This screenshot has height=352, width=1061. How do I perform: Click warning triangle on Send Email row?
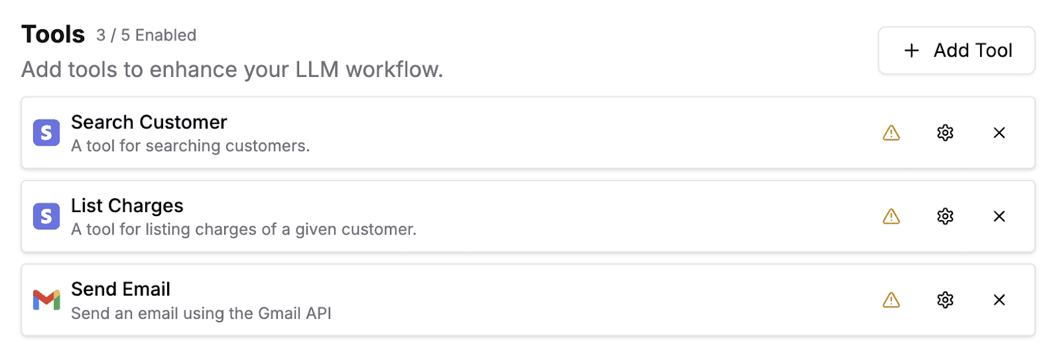pos(891,300)
